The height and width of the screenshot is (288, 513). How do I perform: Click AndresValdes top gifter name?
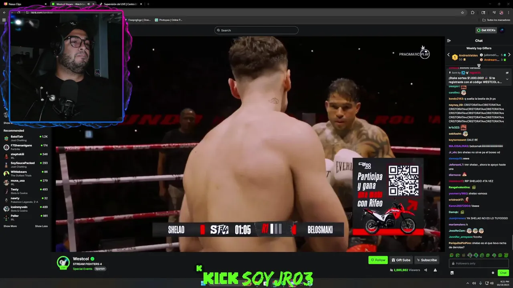pyautogui.click(x=468, y=56)
